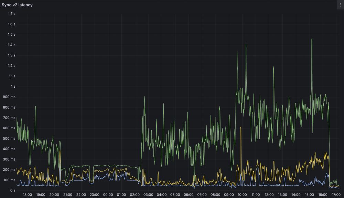This screenshot has width=344, height=198.
Task: Open the panel's three-dot options menu
Action: (x=340, y=5)
